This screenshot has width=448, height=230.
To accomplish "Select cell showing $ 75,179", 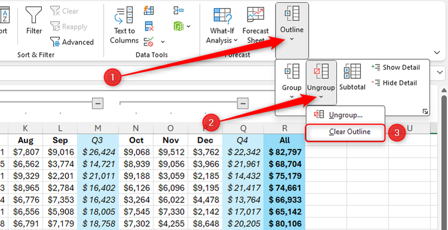I will 285,176.
